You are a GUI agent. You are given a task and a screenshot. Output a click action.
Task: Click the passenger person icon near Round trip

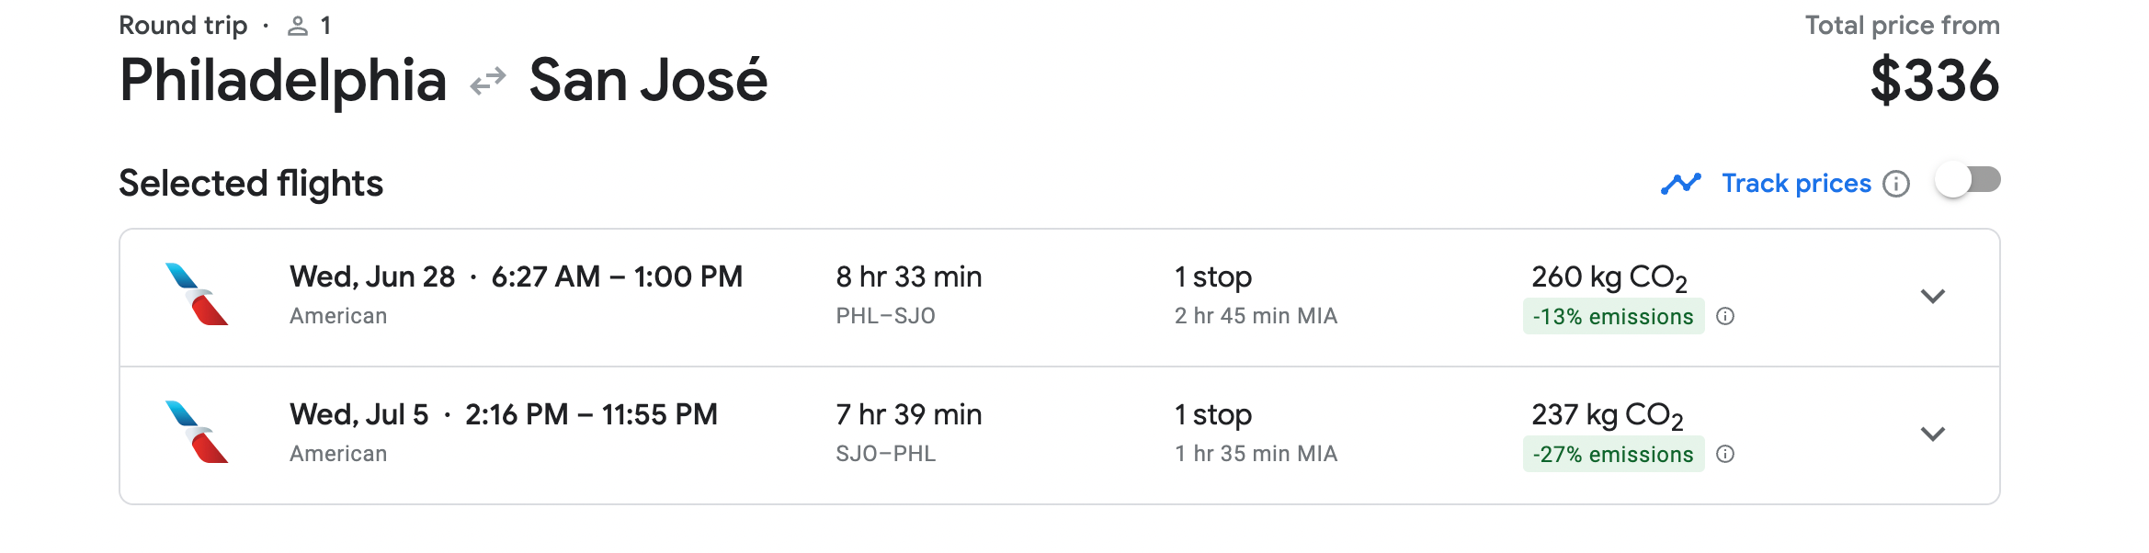pos(296,25)
